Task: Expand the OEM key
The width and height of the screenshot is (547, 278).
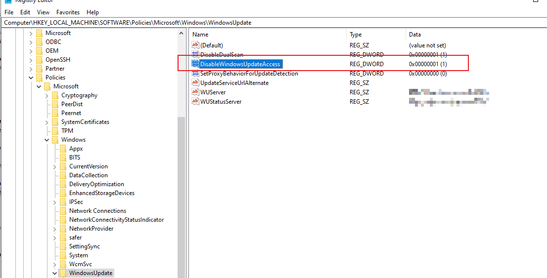Action: coord(31,51)
